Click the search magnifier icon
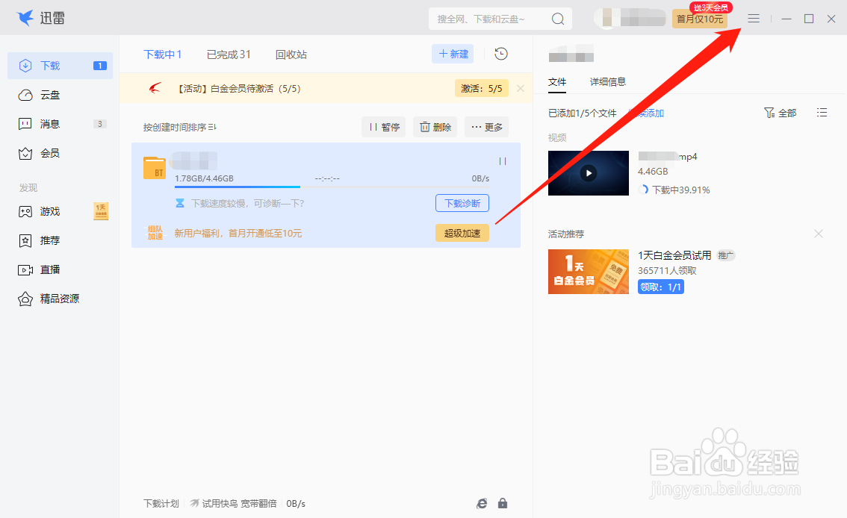Image resolution: width=847 pixels, height=518 pixels. [x=558, y=19]
